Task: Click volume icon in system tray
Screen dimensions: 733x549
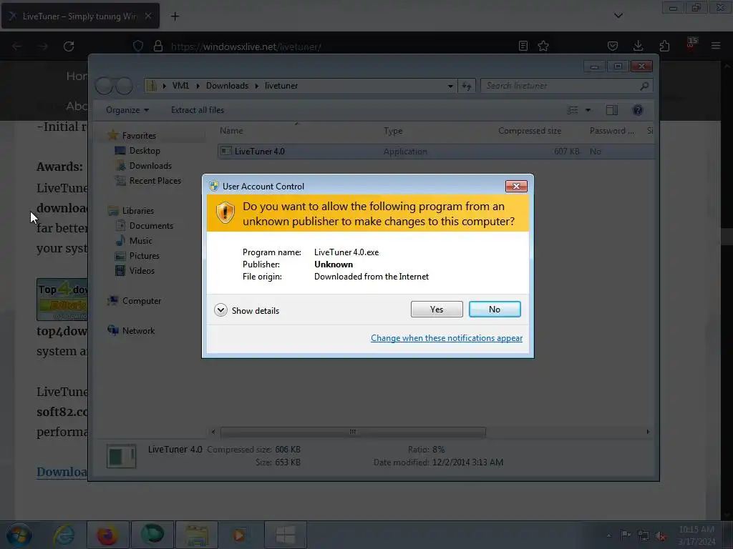Action: click(x=661, y=536)
